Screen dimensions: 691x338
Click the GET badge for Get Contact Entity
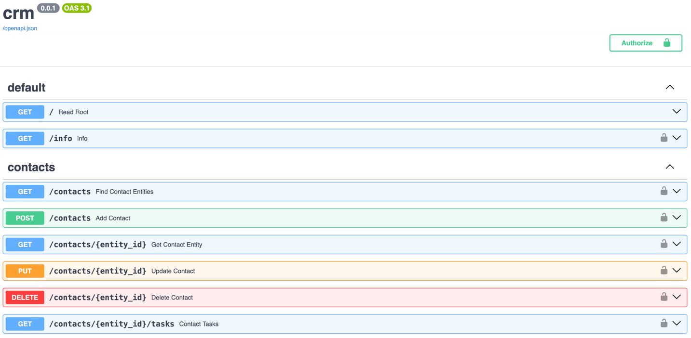[25, 244]
